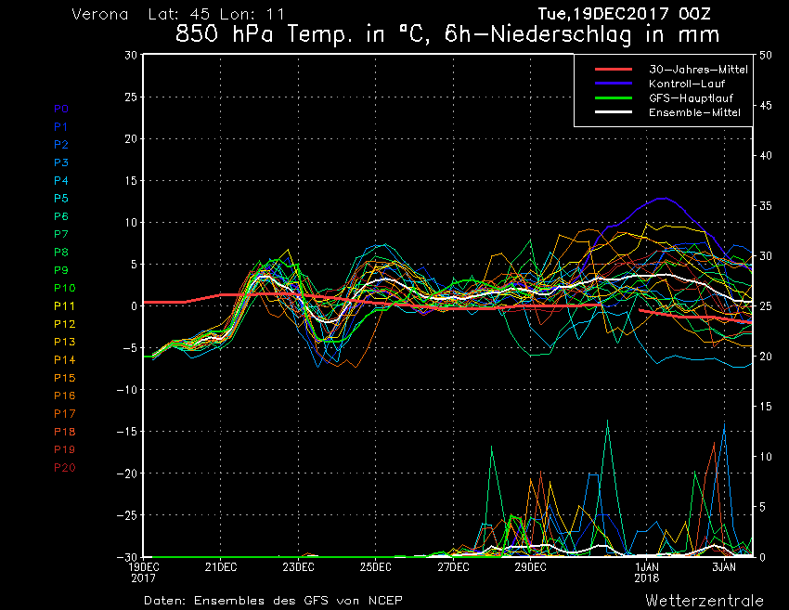Click the green GFS-Hauptlauf legend line sample

tap(614, 97)
